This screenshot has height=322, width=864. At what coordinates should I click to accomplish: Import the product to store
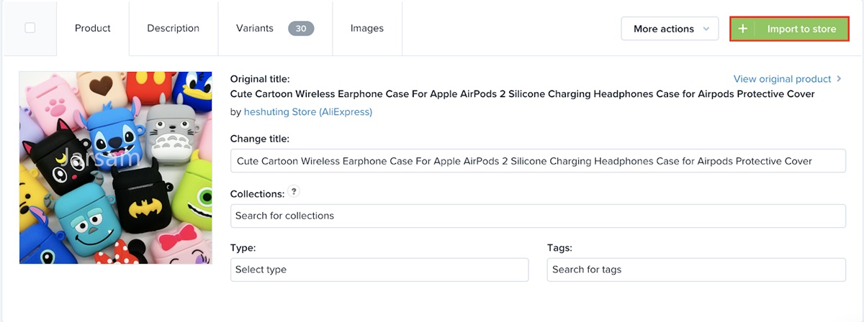[x=790, y=29]
